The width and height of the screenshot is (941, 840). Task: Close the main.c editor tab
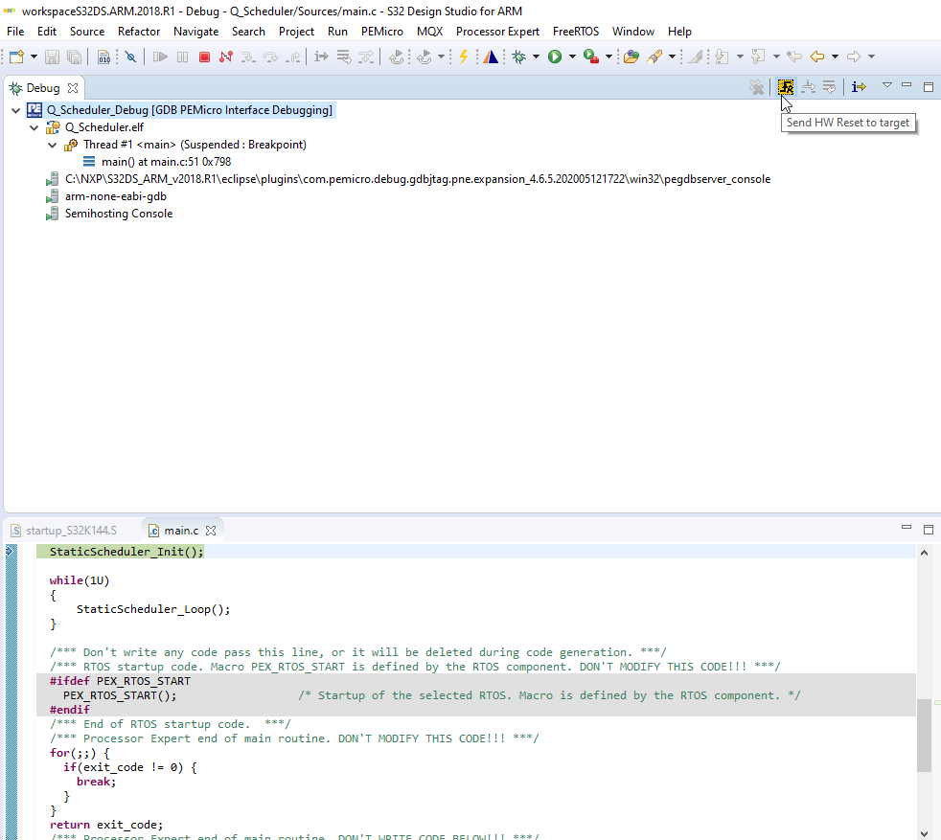[x=211, y=531]
